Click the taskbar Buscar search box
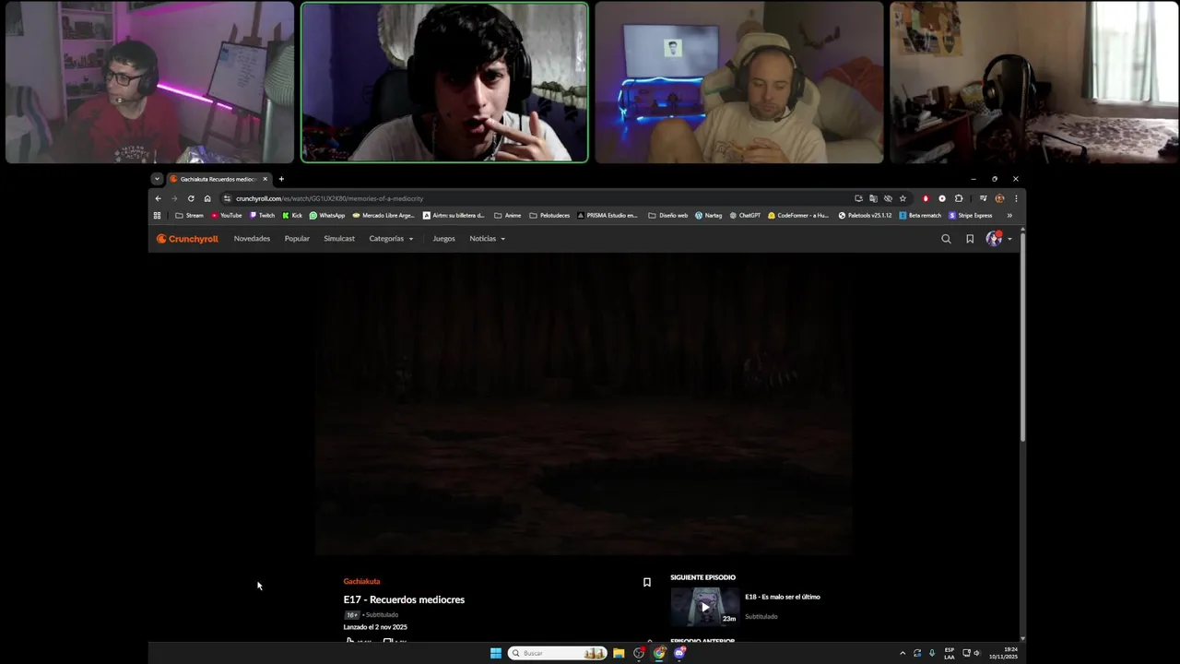 tap(558, 653)
